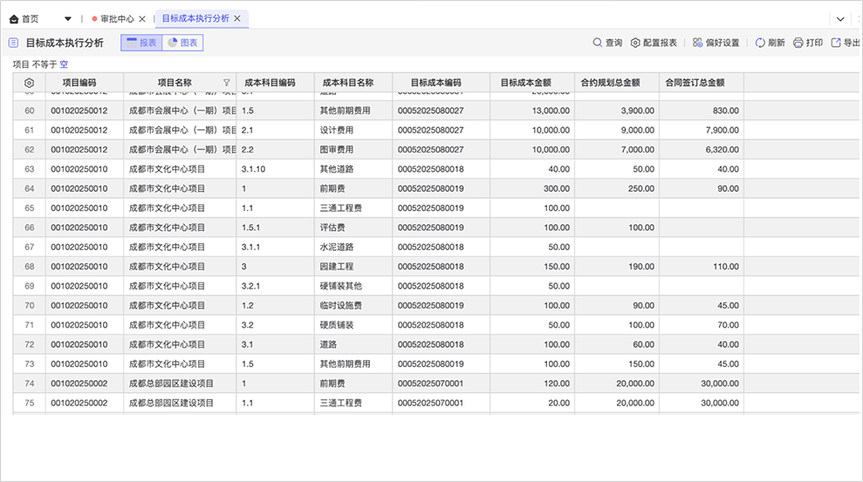
Task: Expand the tab list chevron at top right
Action: pos(840,18)
